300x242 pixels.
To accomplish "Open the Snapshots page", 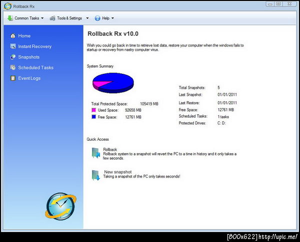I will (29, 57).
